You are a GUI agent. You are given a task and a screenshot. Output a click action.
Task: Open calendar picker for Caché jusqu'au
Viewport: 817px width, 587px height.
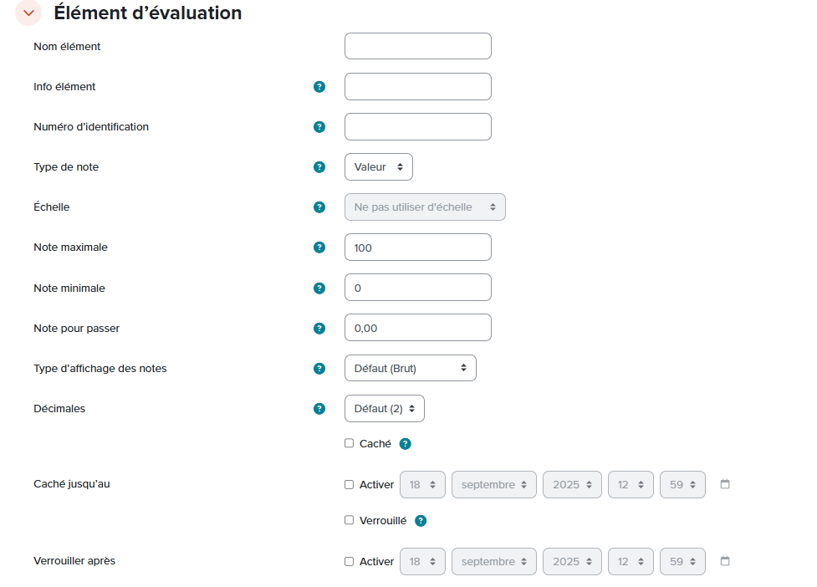(725, 484)
